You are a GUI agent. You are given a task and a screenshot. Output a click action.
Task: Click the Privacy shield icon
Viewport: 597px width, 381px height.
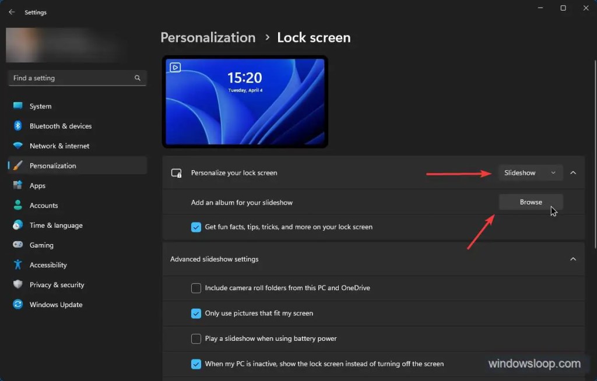click(x=17, y=284)
